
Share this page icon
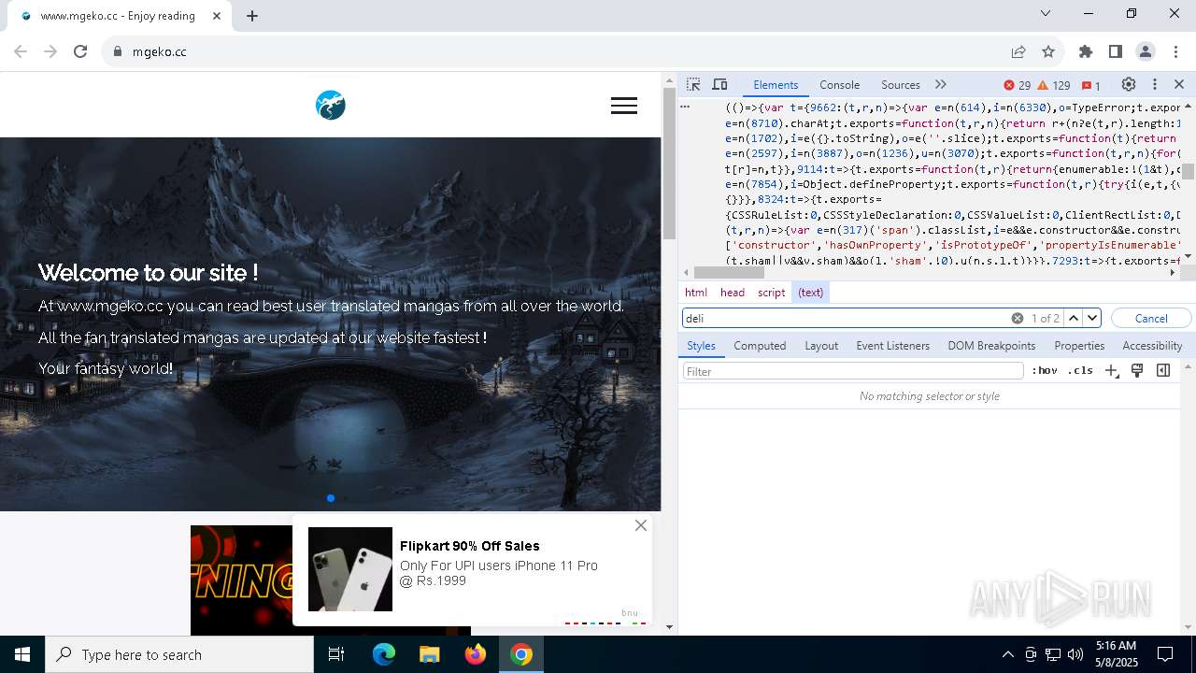(x=1018, y=51)
